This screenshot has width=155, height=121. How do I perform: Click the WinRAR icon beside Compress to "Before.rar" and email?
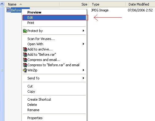(25, 65)
